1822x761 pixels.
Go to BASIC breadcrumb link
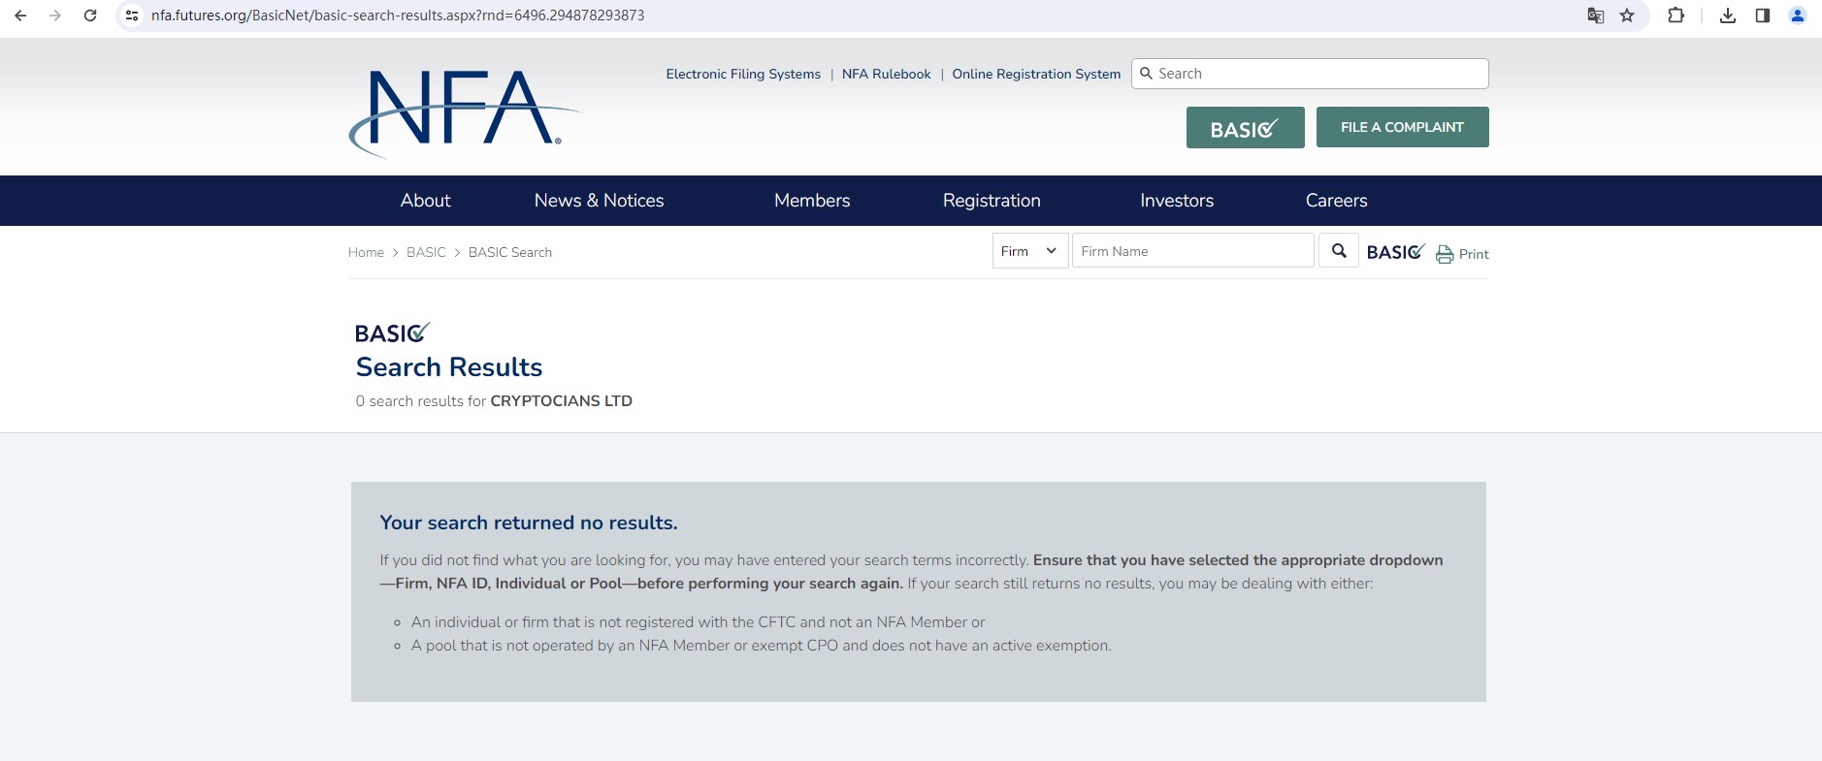426,252
